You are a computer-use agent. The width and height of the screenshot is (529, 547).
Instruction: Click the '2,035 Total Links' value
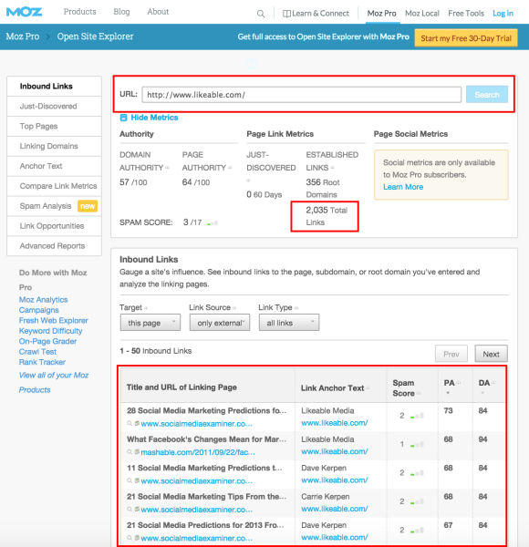pos(327,216)
